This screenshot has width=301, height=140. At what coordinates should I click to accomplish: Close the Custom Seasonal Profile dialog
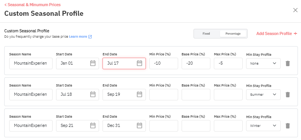(295, 10)
